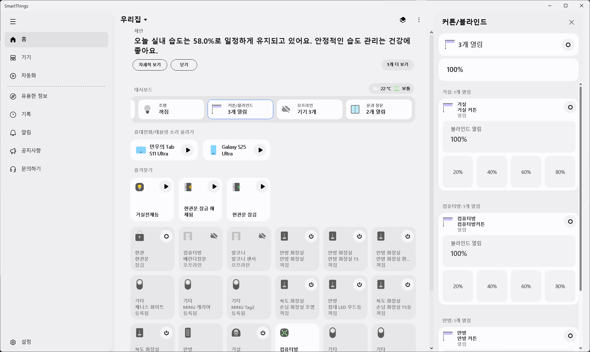590x352 pixels.
Task: Click the 알림 bell sidebar item
Action: click(x=26, y=132)
